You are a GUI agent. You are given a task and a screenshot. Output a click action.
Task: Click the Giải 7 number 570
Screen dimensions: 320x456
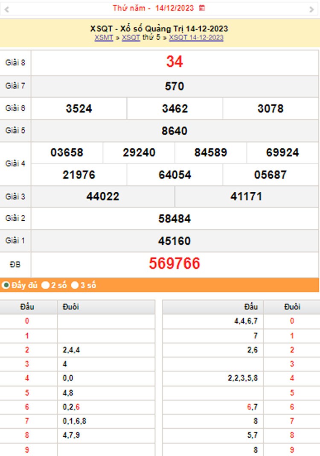point(174,86)
